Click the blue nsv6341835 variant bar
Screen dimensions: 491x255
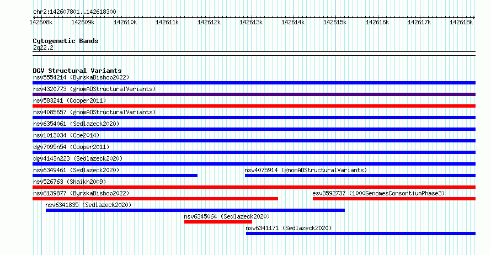[x=195, y=210]
